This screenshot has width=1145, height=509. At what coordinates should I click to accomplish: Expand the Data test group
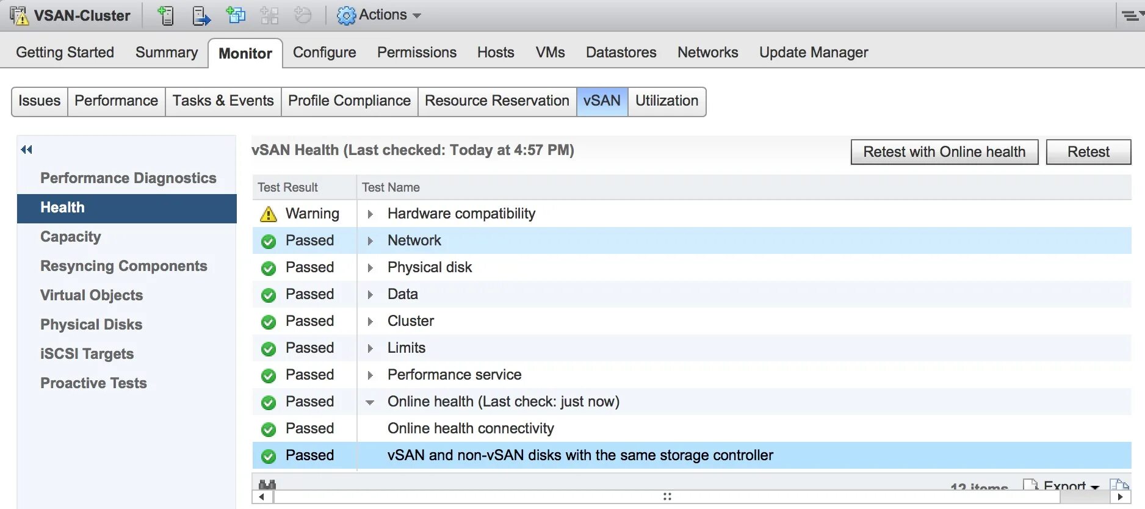point(370,295)
